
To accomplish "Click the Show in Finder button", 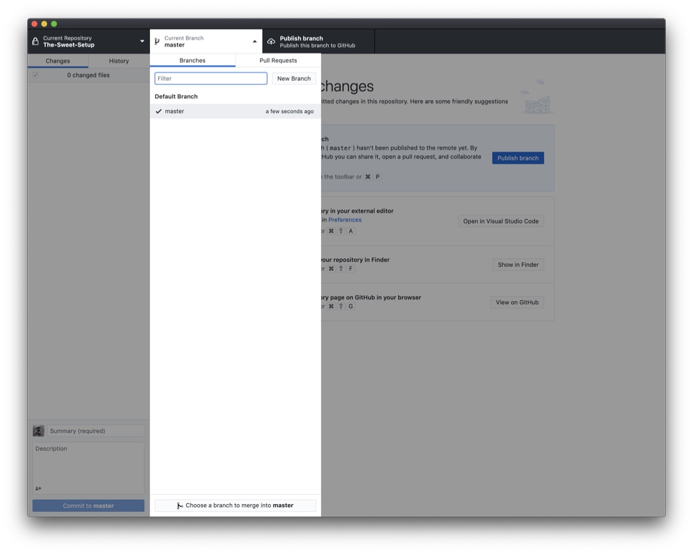I will [518, 264].
